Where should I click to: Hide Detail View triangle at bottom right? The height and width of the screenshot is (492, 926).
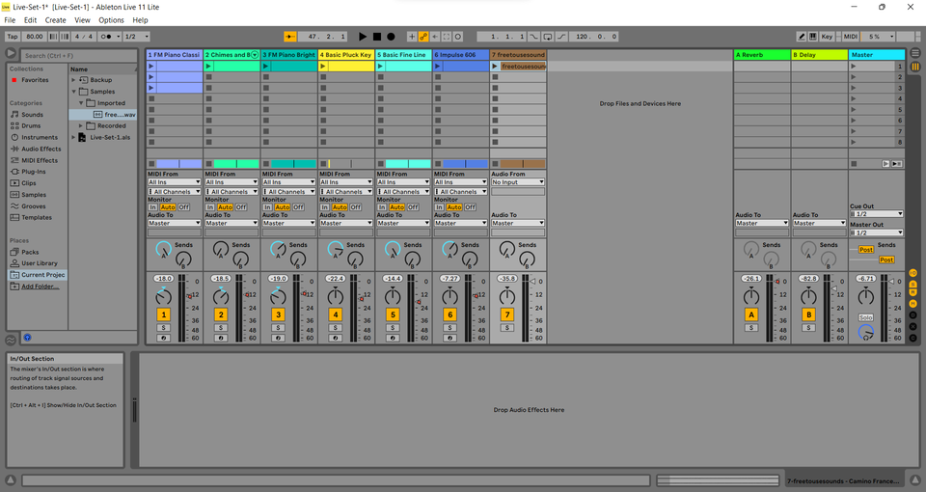(914, 480)
